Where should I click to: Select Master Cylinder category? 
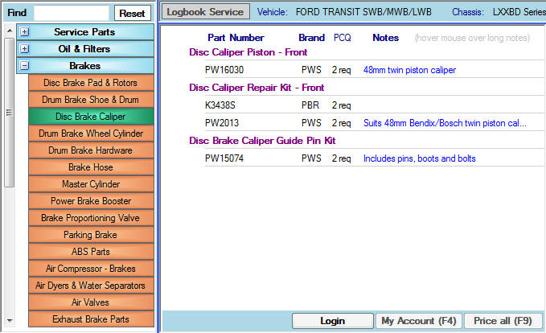(x=90, y=184)
